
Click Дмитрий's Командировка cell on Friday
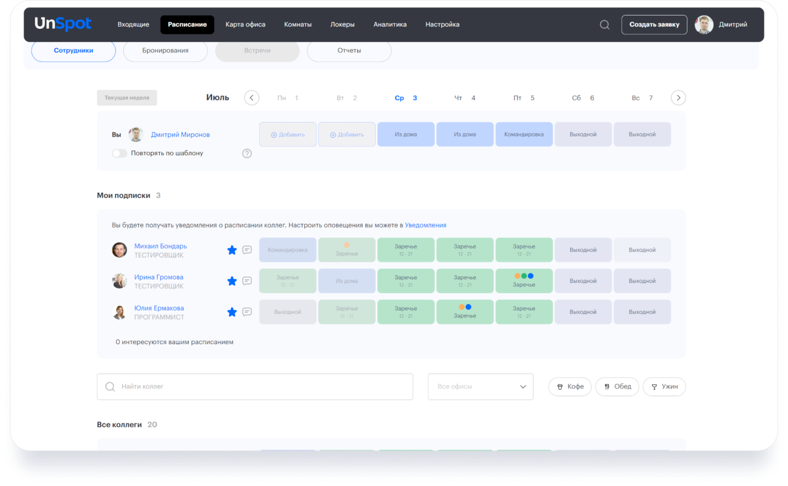524,134
